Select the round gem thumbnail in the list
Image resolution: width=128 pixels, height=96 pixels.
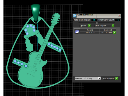click(77, 31)
